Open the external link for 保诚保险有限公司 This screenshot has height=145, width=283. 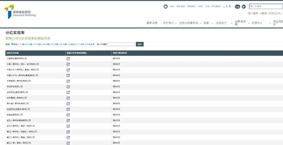click(68, 86)
